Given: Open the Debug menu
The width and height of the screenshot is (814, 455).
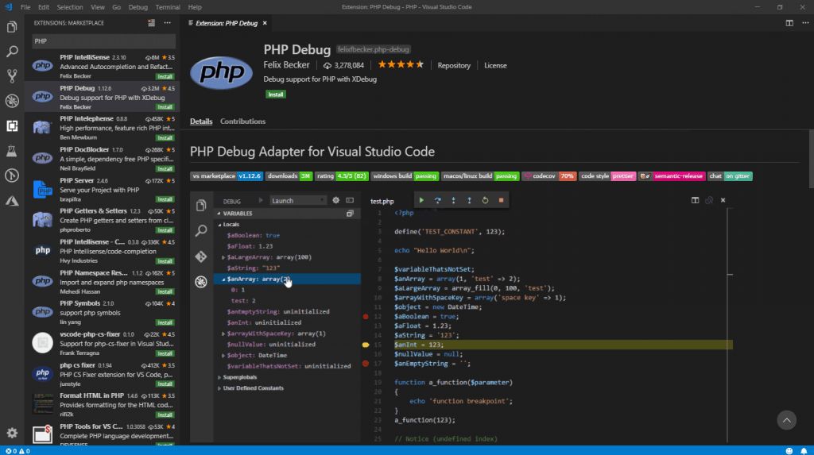Looking at the screenshot, I should click(138, 6).
